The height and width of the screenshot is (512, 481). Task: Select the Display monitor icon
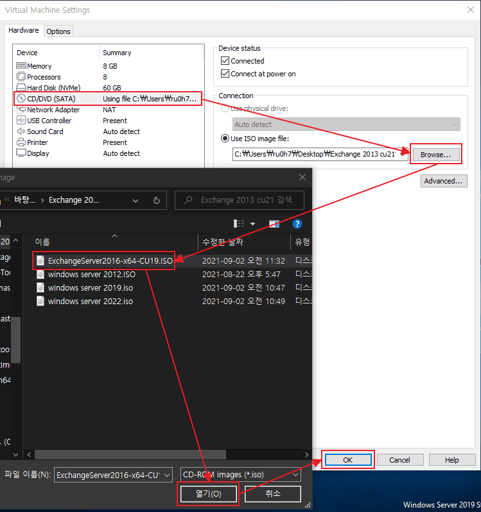click(21, 153)
